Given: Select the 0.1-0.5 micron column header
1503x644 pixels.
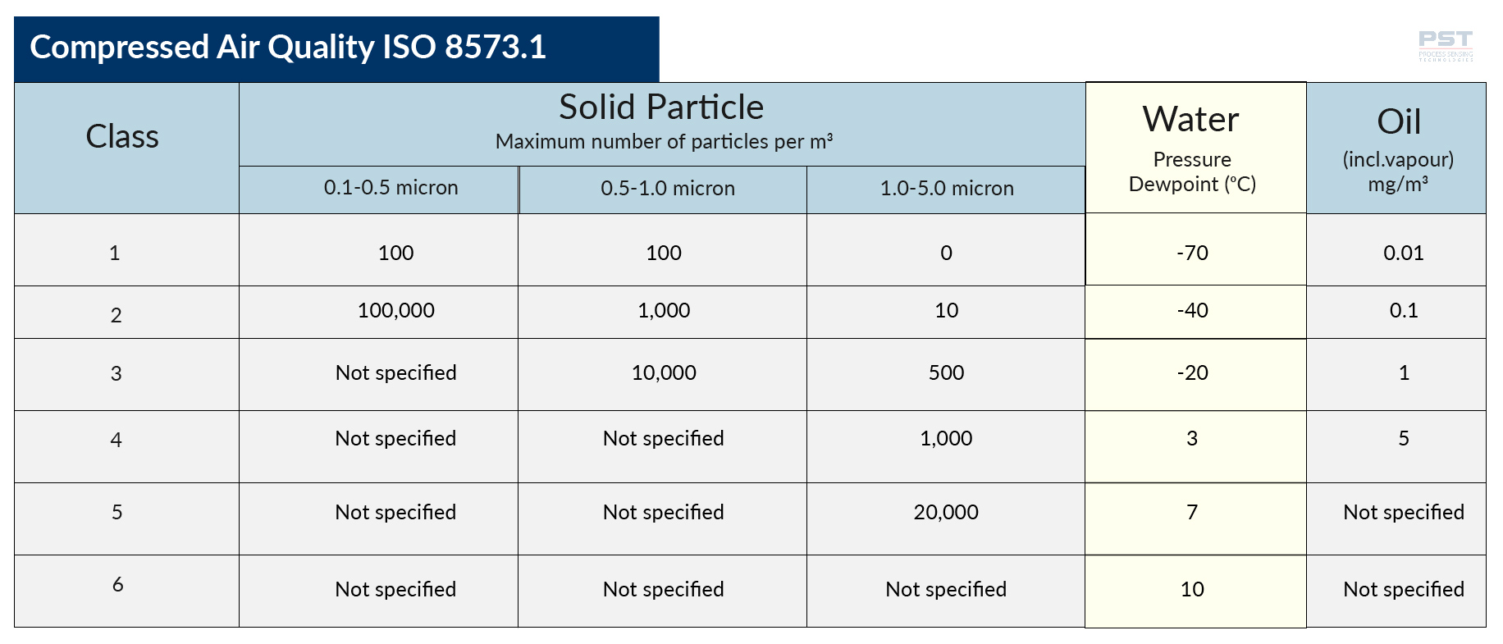Looking at the screenshot, I should point(391,189).
